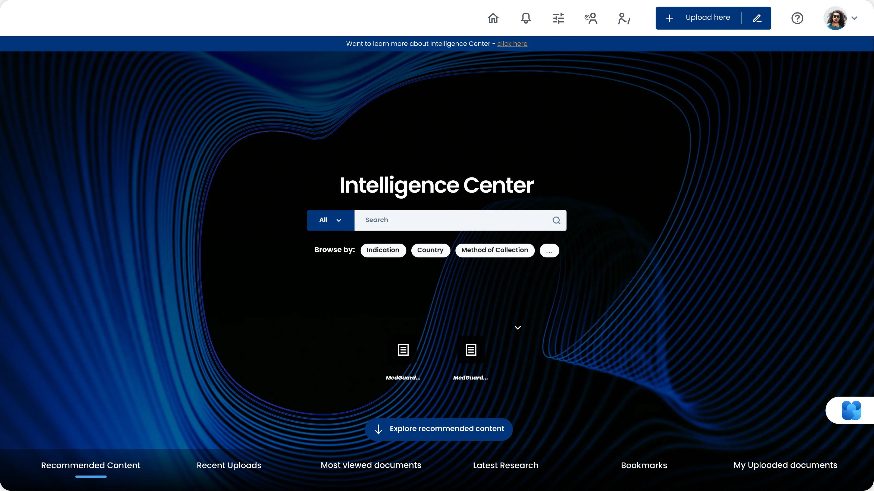Open notification bell icon
Screen dimensions: 874x491
click(526, 18)
